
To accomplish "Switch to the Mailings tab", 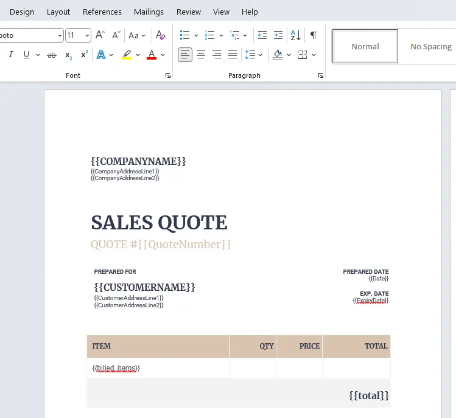I will click(x=149, y=12).
